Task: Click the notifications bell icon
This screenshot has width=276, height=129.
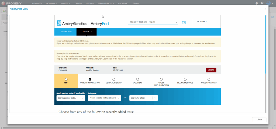Action: [x=257, y=3]
